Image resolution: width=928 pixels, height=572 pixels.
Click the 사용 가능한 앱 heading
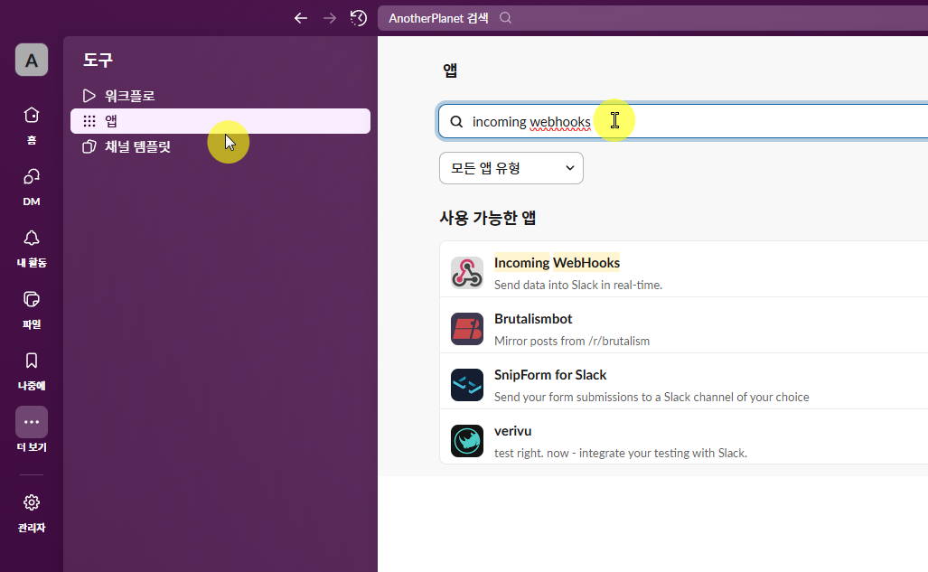click(488, 218)
